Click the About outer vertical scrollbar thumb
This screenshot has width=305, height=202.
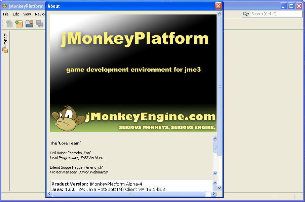[x=219, y=86]
